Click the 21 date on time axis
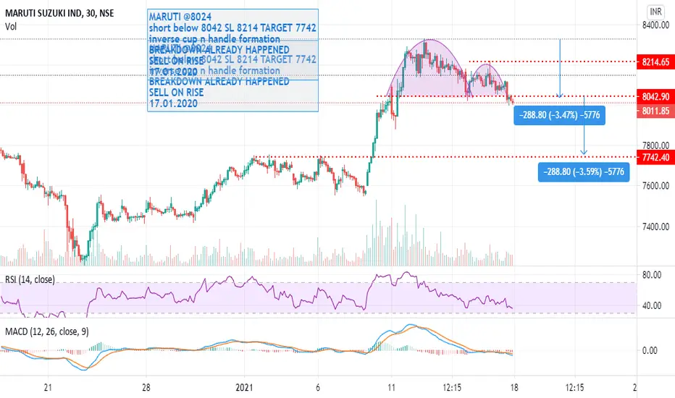This screenshot has width=675, height=398. (x=48, y=387)
